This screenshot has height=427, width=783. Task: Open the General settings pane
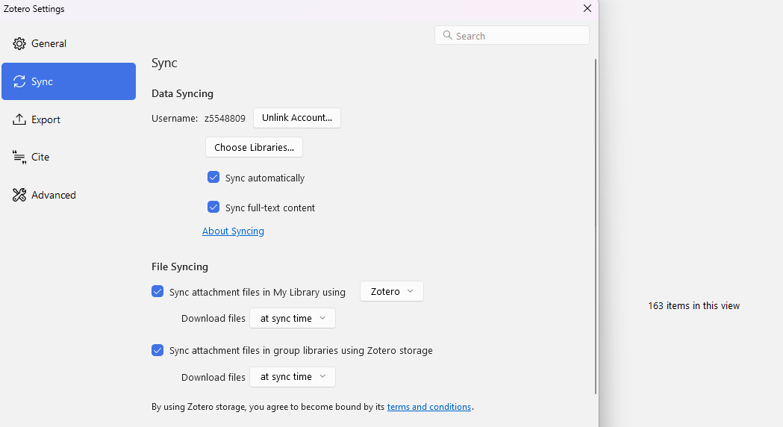click(x=69, y=43)
